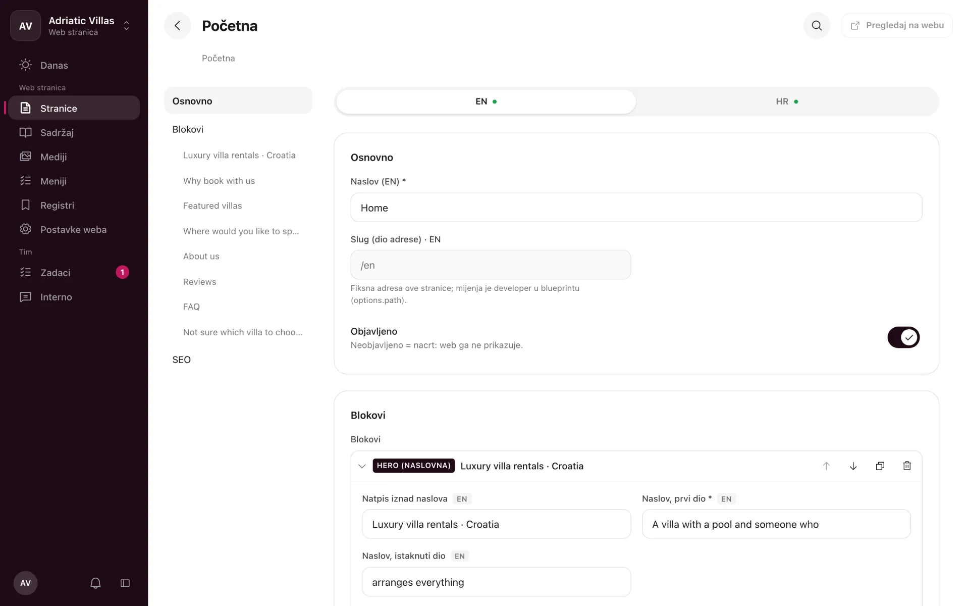Click the Slug /en field
The image size is (969, 606).
coord(491,265)
